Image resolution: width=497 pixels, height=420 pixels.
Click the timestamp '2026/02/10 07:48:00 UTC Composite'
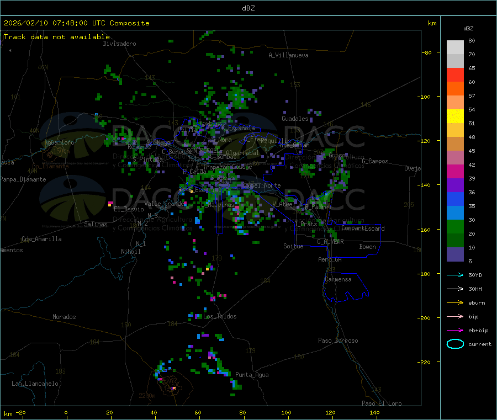(x=76, y=23)
